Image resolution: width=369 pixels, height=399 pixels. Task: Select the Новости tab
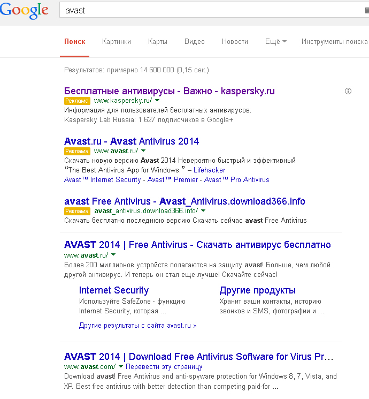click(235, 41)
